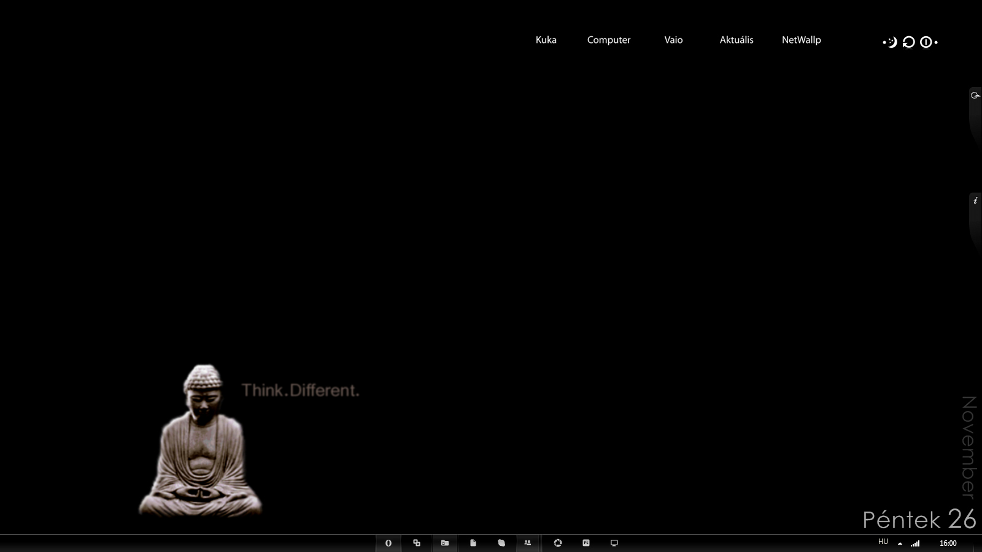The height and width of the screenshot is (552, 982).
Task: Click the HU language indicator
Action: pyautogui.click(x=883, y=542)
